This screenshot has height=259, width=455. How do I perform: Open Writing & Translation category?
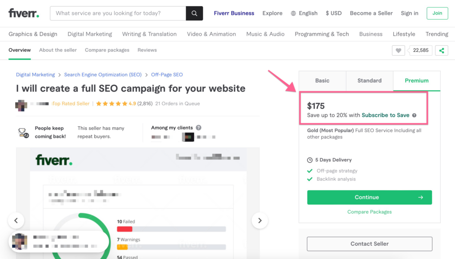click(149, 34)
